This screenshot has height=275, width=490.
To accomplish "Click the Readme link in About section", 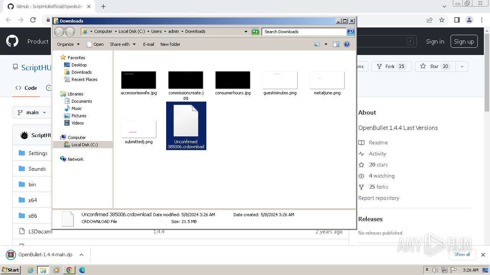I will click(378, 142).
